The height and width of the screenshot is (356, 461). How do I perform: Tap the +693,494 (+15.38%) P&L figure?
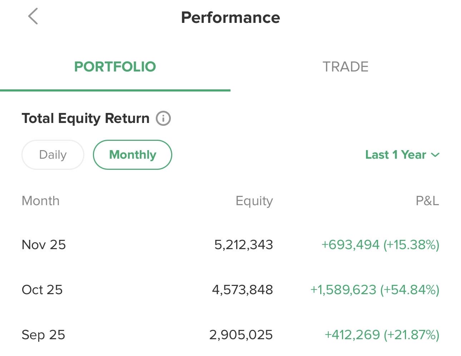coord(380,245)
